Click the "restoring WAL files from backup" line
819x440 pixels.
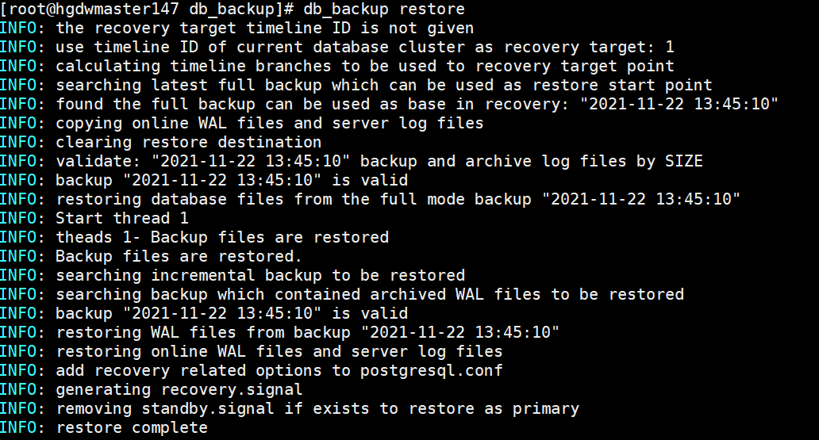click(308, 332)
